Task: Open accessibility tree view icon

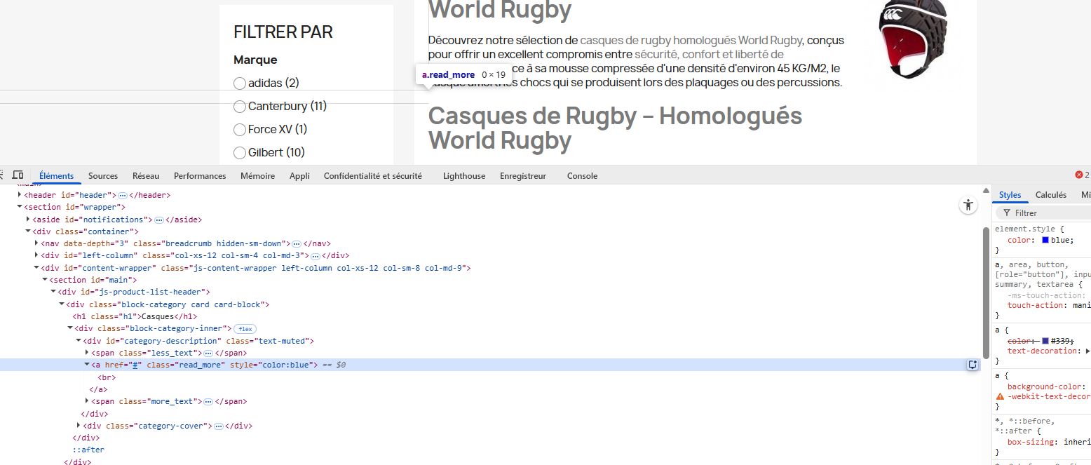Action: 968,205
